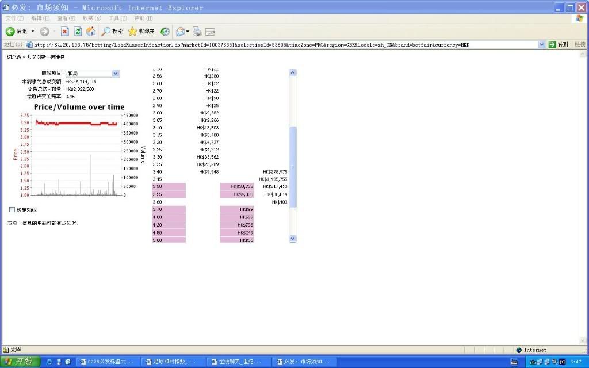Click the odds table scrollbar up arrow
Image resolution: width=589 pixels, height=368 pixels.
[292, 73]
